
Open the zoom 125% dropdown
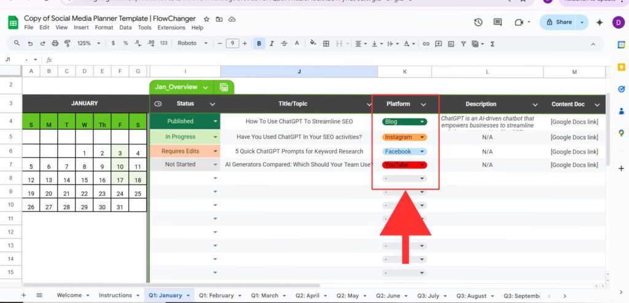[x=88, y=44]
